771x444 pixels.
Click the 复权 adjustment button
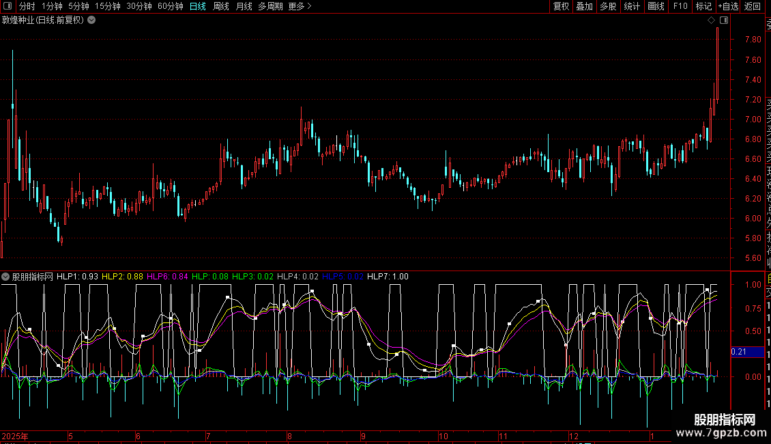click(x=561, y=6)
